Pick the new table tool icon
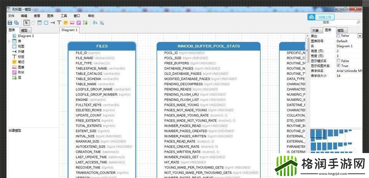Viewport: 369px width, 178px height. (40, 23)
